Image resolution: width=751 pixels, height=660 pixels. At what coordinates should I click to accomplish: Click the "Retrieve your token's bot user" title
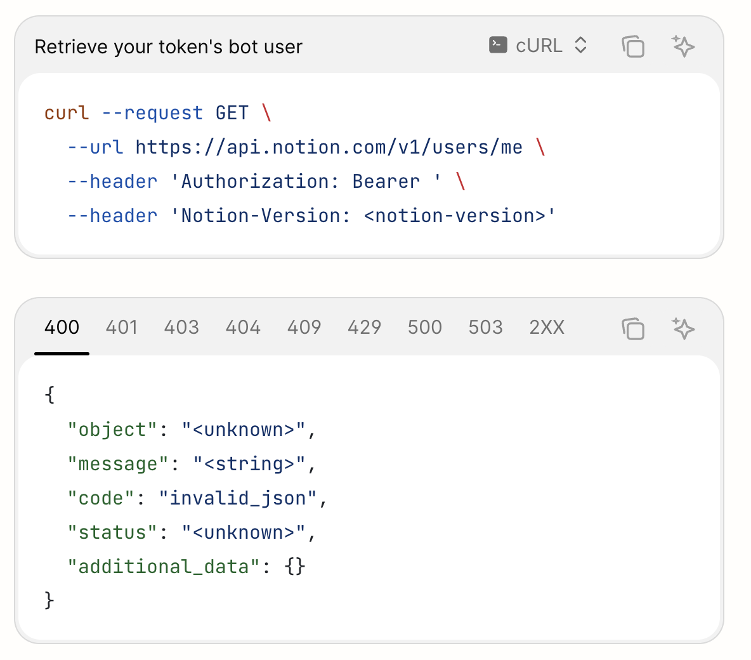coord(168,47)
